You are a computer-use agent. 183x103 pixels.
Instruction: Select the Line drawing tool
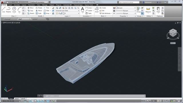pyautogui.click(x=3, y=10)
